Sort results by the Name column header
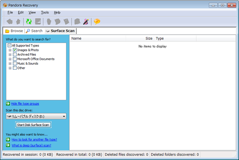 pos(98,38)
